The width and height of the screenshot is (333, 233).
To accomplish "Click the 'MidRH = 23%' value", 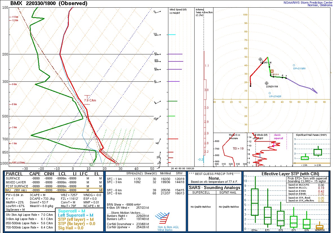I will click(x=15, y=203).
